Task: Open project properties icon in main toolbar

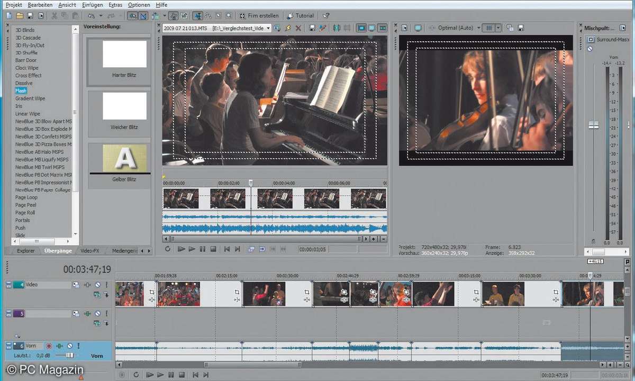Action: (41, 16)
